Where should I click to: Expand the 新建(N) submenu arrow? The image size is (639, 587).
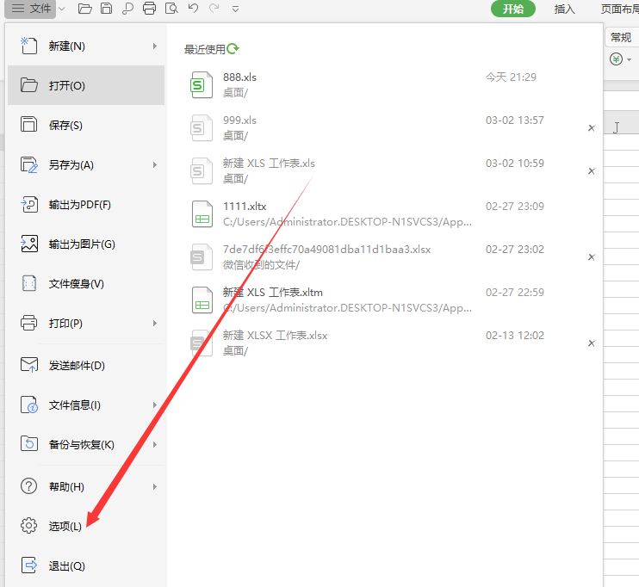[155, 46]
